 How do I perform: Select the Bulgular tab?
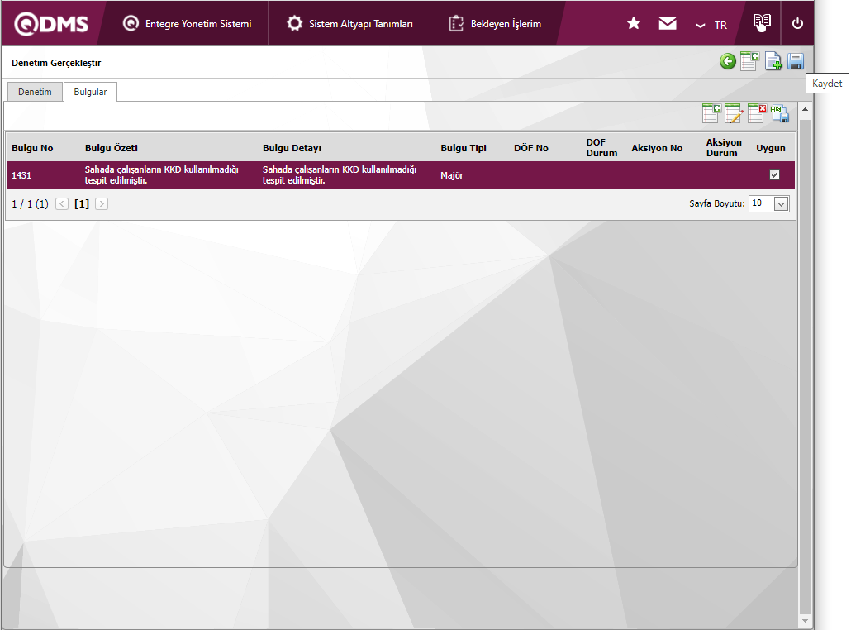tap(90, 92)
